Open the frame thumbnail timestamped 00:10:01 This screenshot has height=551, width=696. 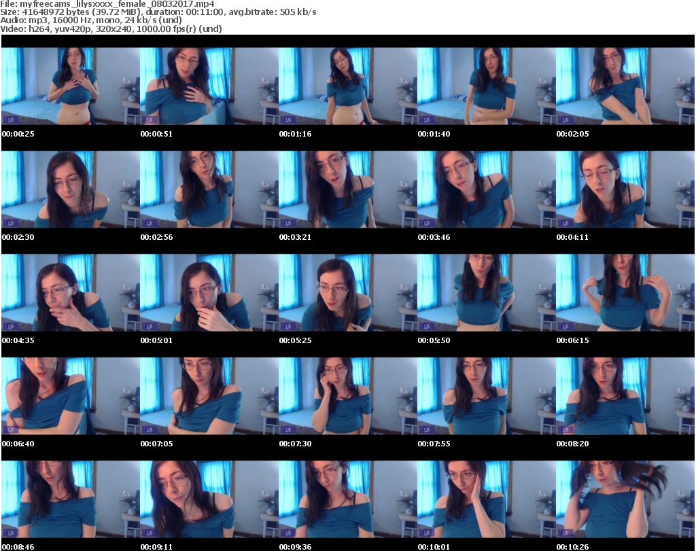pos(487,499)
